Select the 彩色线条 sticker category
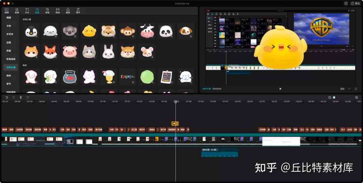 point(11,59)
